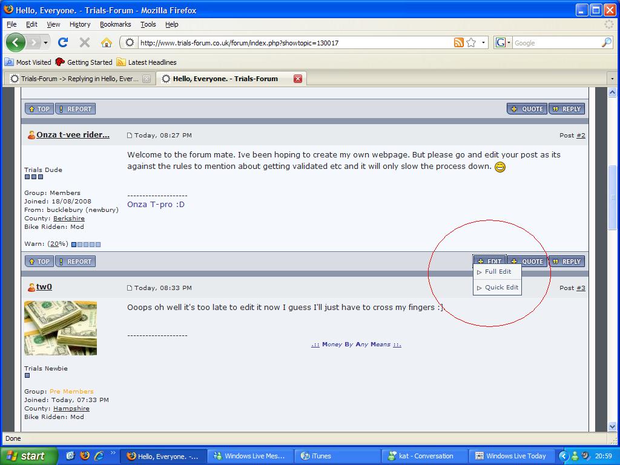This screenshot has height=465, width=620.
Task: Click the Getting Started bookmark
Action: (x=84, y=62)
